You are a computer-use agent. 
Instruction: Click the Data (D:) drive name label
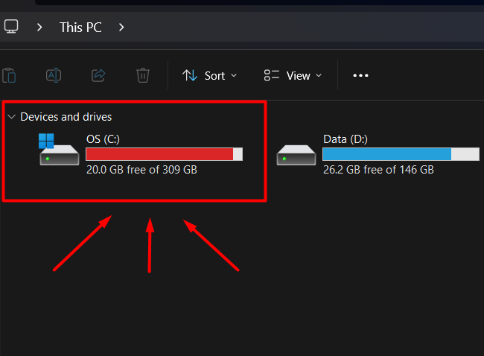346,139
